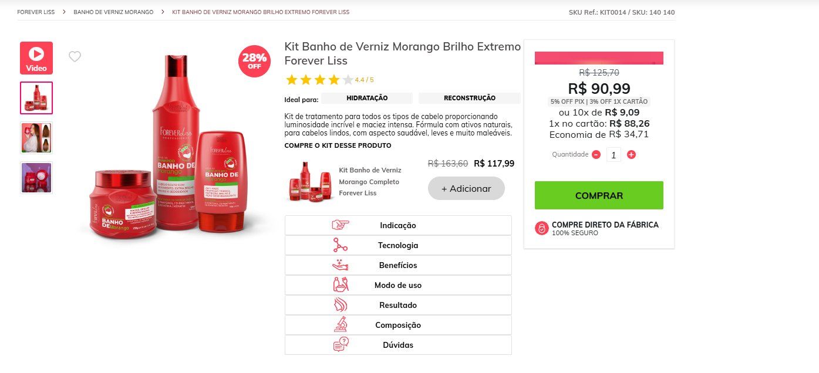Click the green COMPRAR button
The width and height of the screenshot is (819, 373).
click(599, 195)
